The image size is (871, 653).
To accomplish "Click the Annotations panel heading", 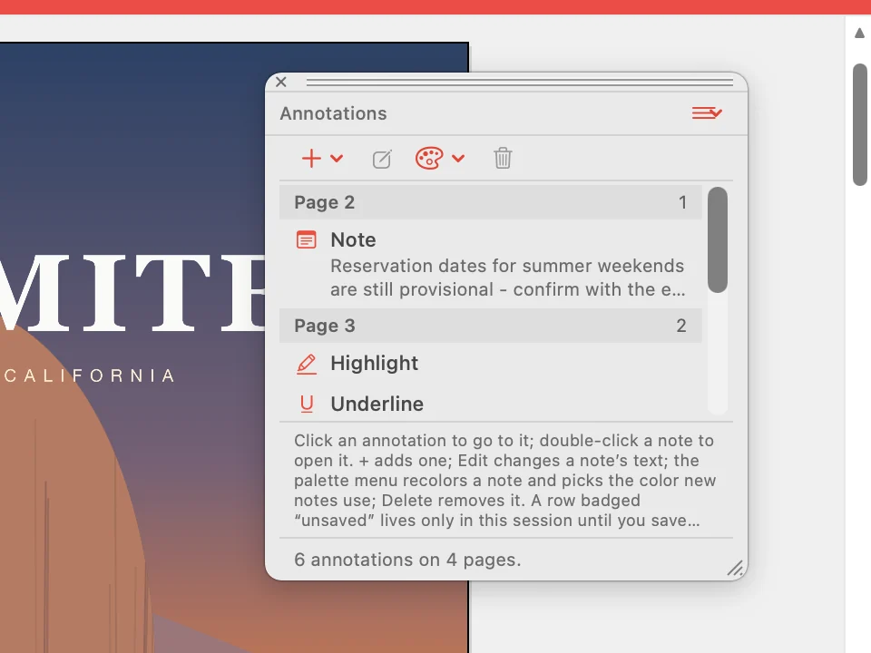I will click(333, 113).
